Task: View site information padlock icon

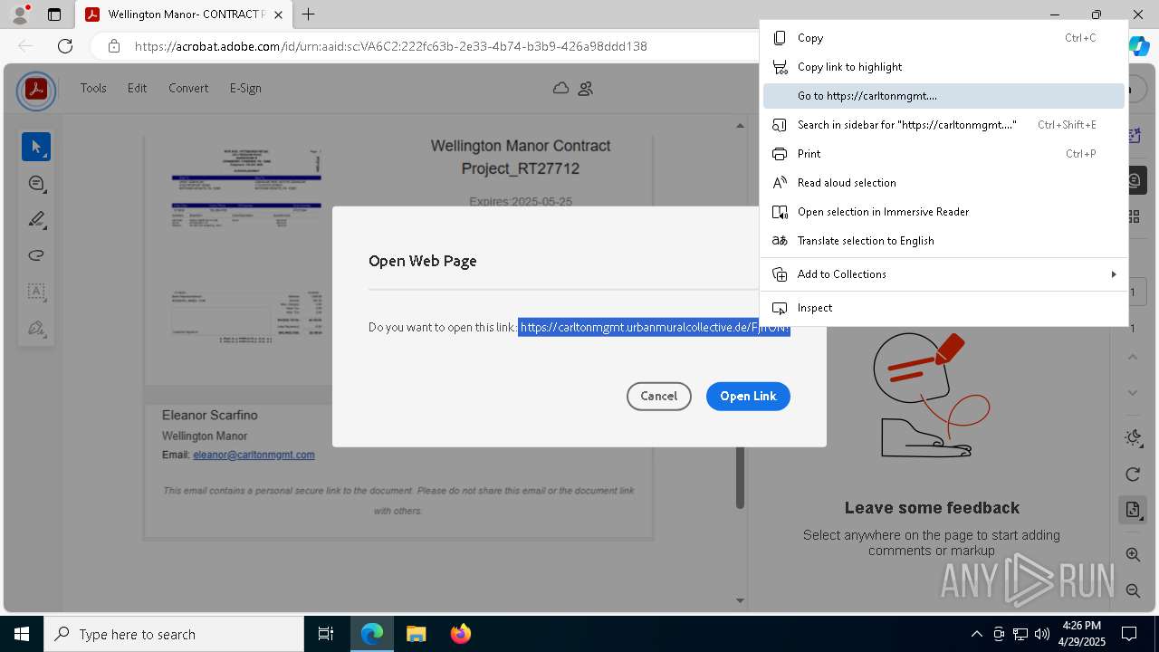Action: coord(113,46)
